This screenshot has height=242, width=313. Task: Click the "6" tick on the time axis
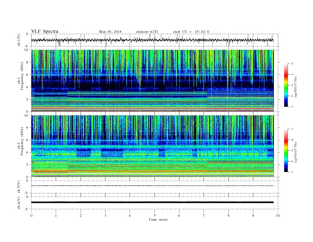coord(179,216)
